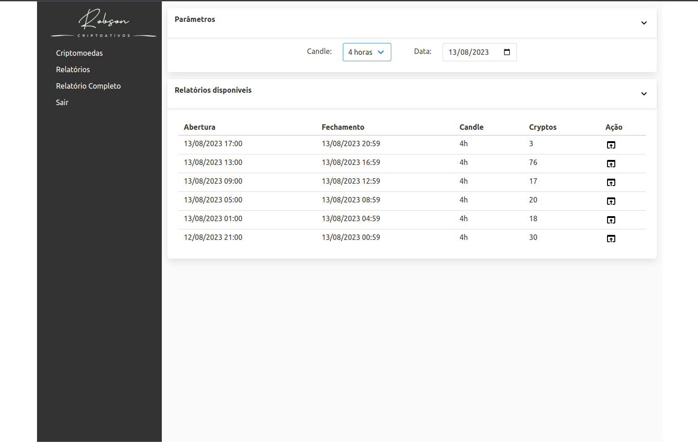Click Cryptos value 17

coord(533,181)
